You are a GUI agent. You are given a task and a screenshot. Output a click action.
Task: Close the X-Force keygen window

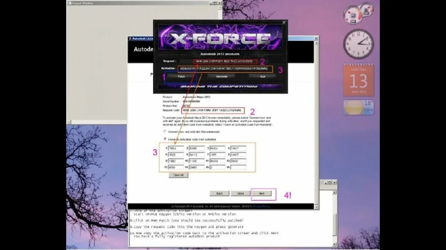tap(284, 23)
